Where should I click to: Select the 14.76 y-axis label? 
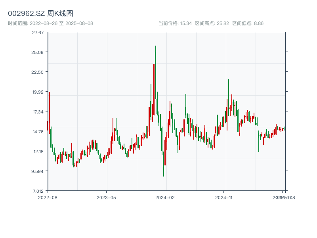[x=38, y=131]
